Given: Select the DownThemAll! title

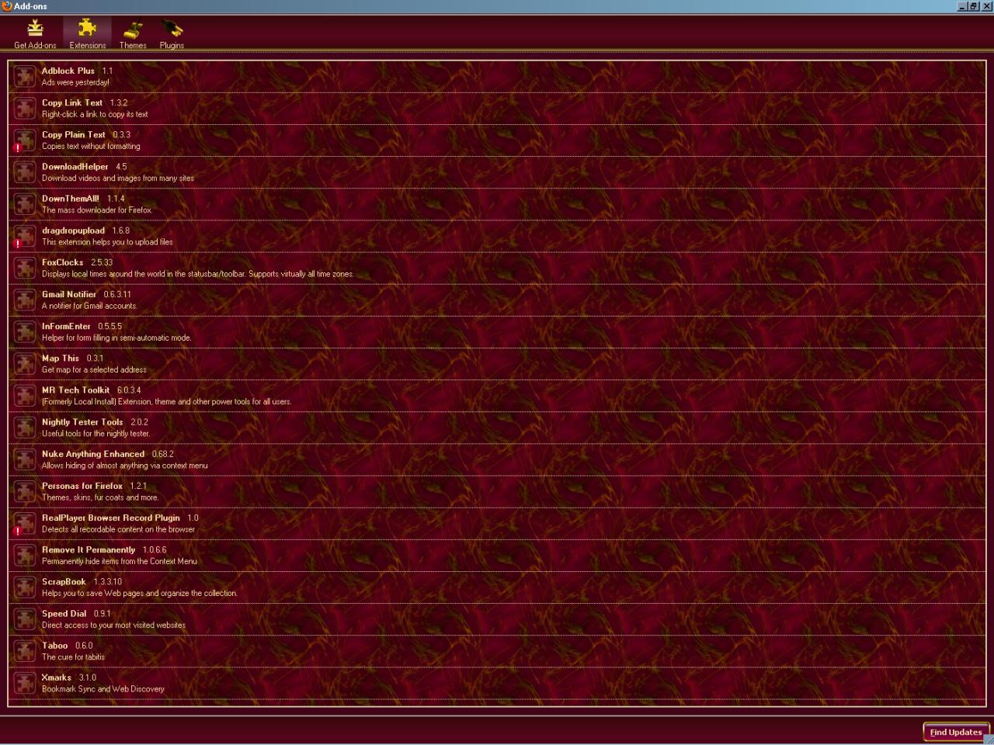Looking at the screenshot, I should click(71, 198).
